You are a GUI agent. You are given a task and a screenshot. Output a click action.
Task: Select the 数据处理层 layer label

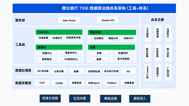click(x=23, y=70)
